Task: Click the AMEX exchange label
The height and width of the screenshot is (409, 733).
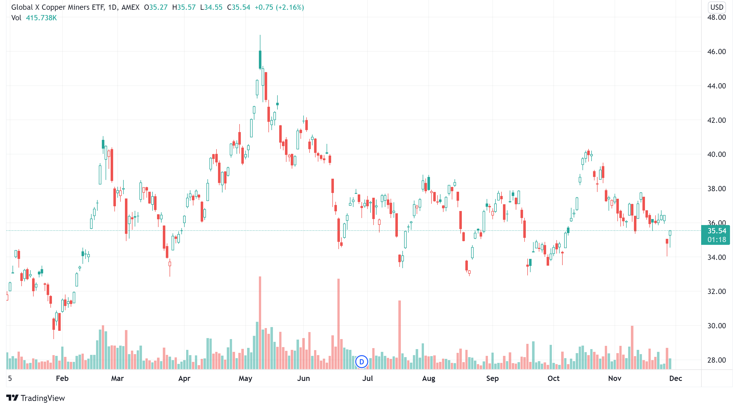Action: tap(130, 7)
